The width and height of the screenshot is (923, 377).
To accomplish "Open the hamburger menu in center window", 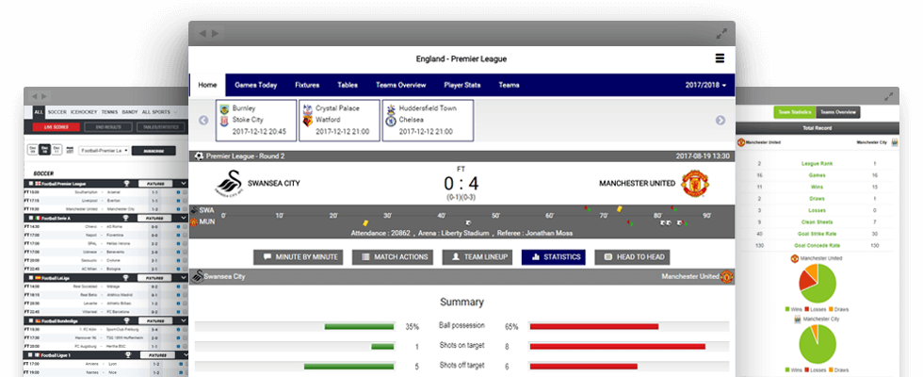I will tap(720, 58).
